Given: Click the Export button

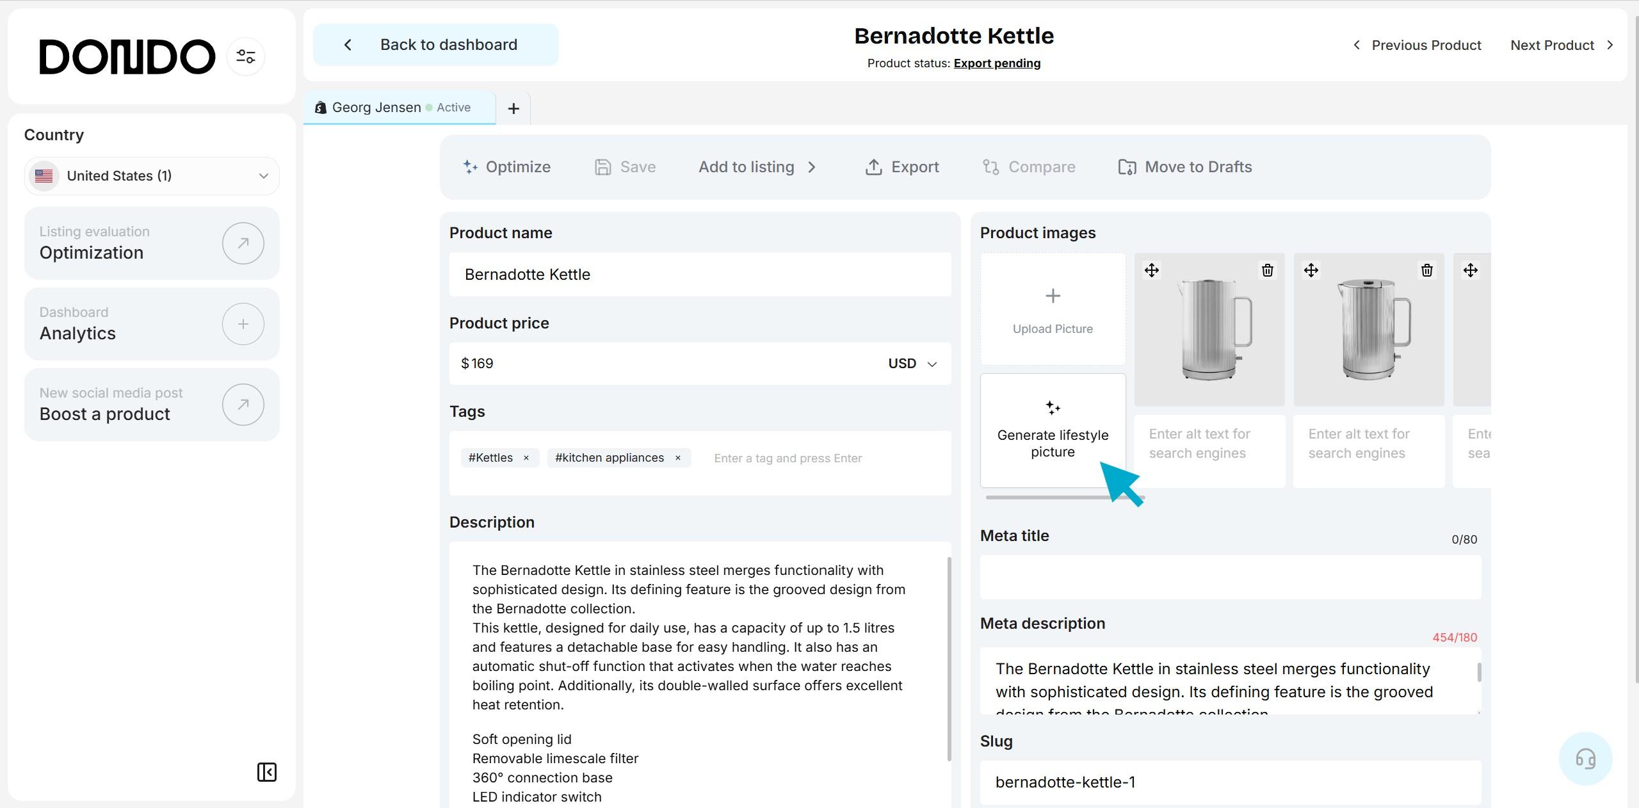Looking at the screenshot, I should tap(901, 167).
